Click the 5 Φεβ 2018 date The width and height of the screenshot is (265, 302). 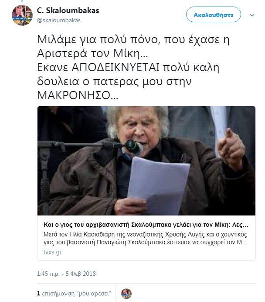(x=81, y=274)
